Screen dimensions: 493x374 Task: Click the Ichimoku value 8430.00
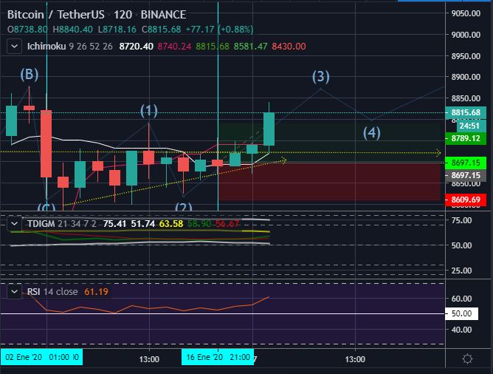[289, 47]
